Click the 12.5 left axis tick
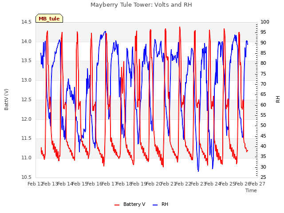This screenshot has width=284, height=213. point(27,99)
